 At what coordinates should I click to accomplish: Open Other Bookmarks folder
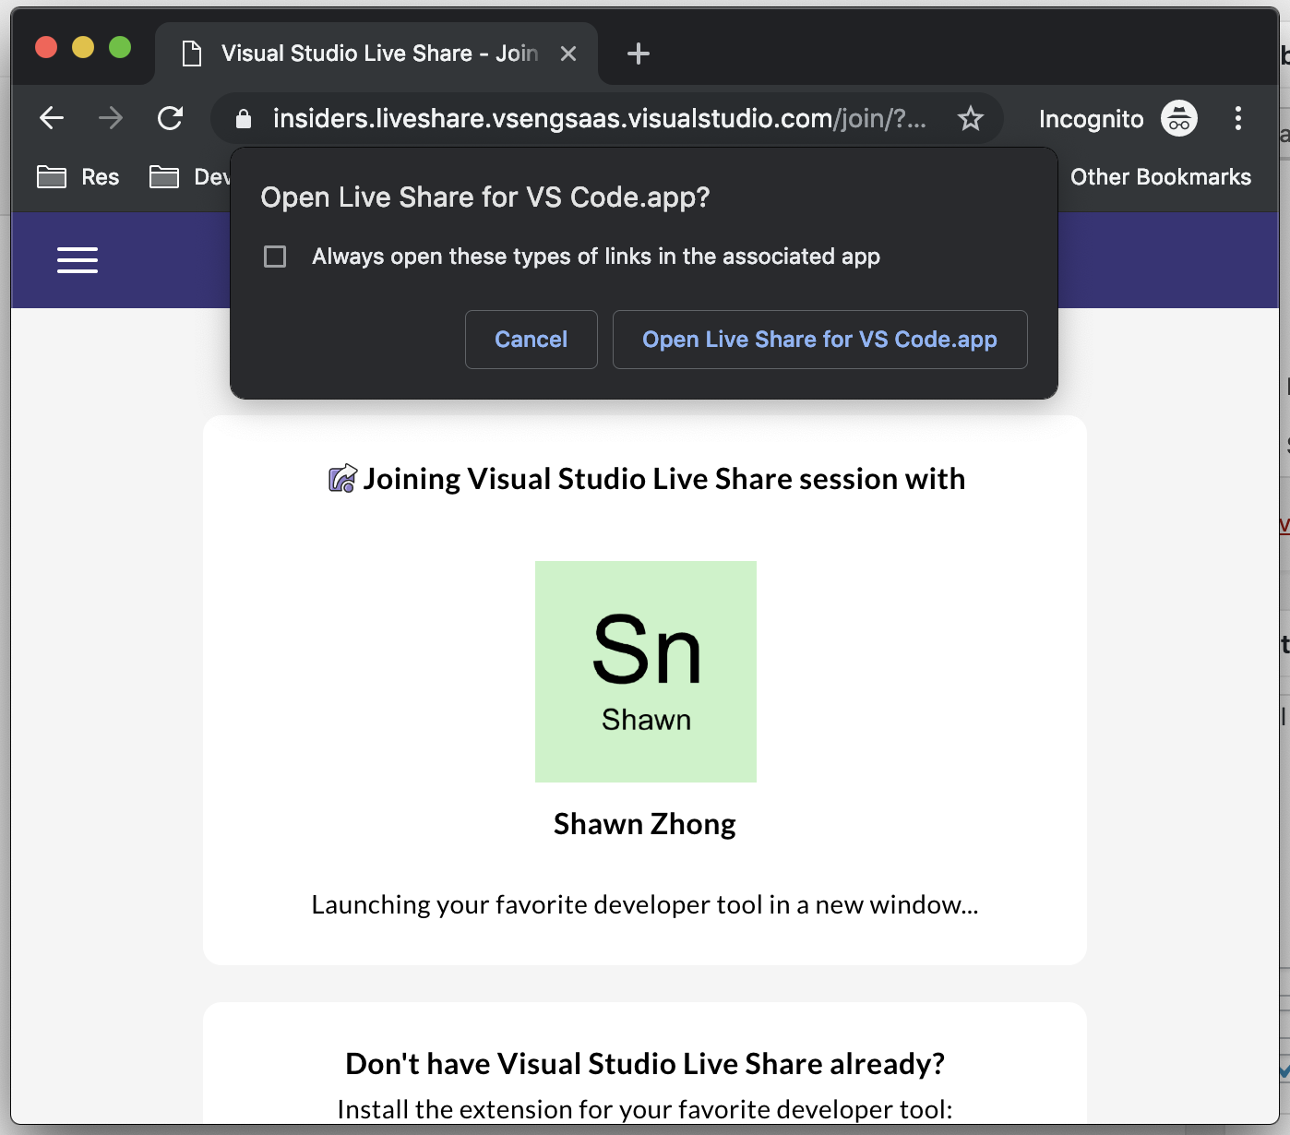point(1160,177)
